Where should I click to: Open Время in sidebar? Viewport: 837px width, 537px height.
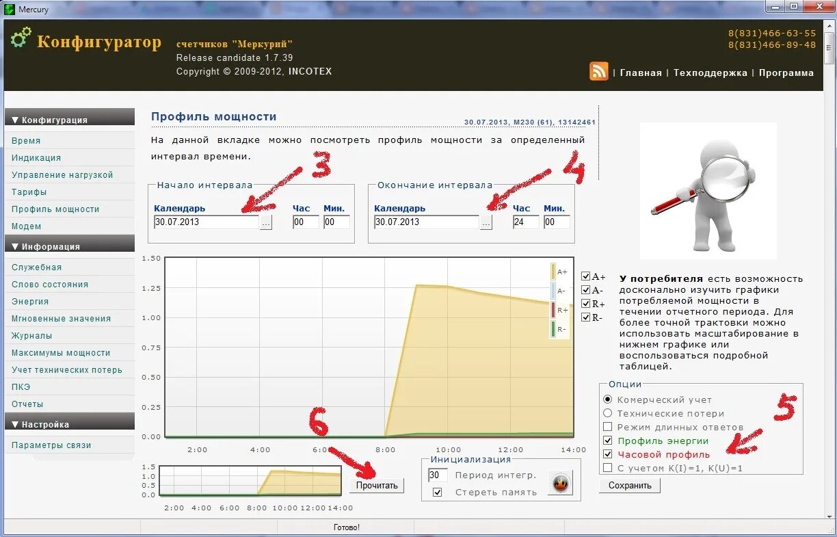click(26, 140)
